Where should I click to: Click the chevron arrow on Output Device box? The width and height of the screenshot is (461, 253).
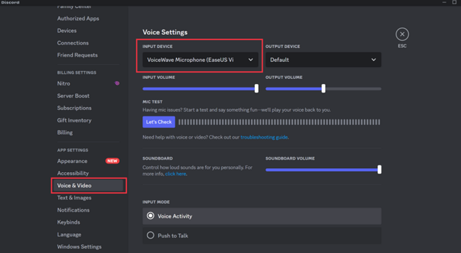tap(373, 60)
